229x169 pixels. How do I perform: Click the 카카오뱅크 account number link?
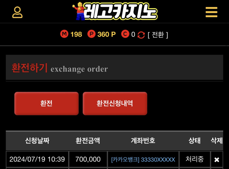143,159
